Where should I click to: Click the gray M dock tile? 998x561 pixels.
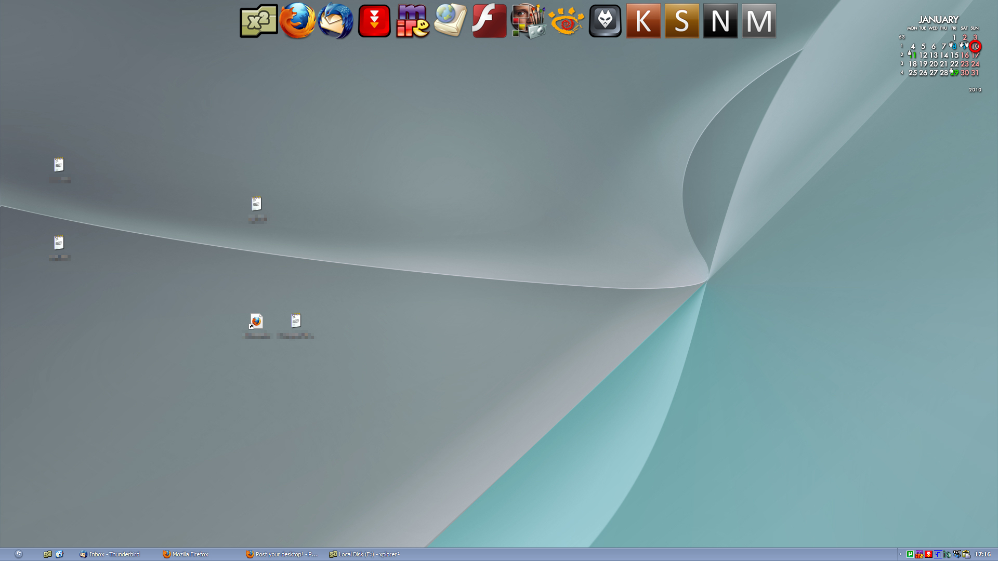(x=759, y=21)
